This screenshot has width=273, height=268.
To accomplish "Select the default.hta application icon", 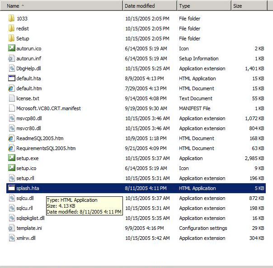I will pos(12,78).
